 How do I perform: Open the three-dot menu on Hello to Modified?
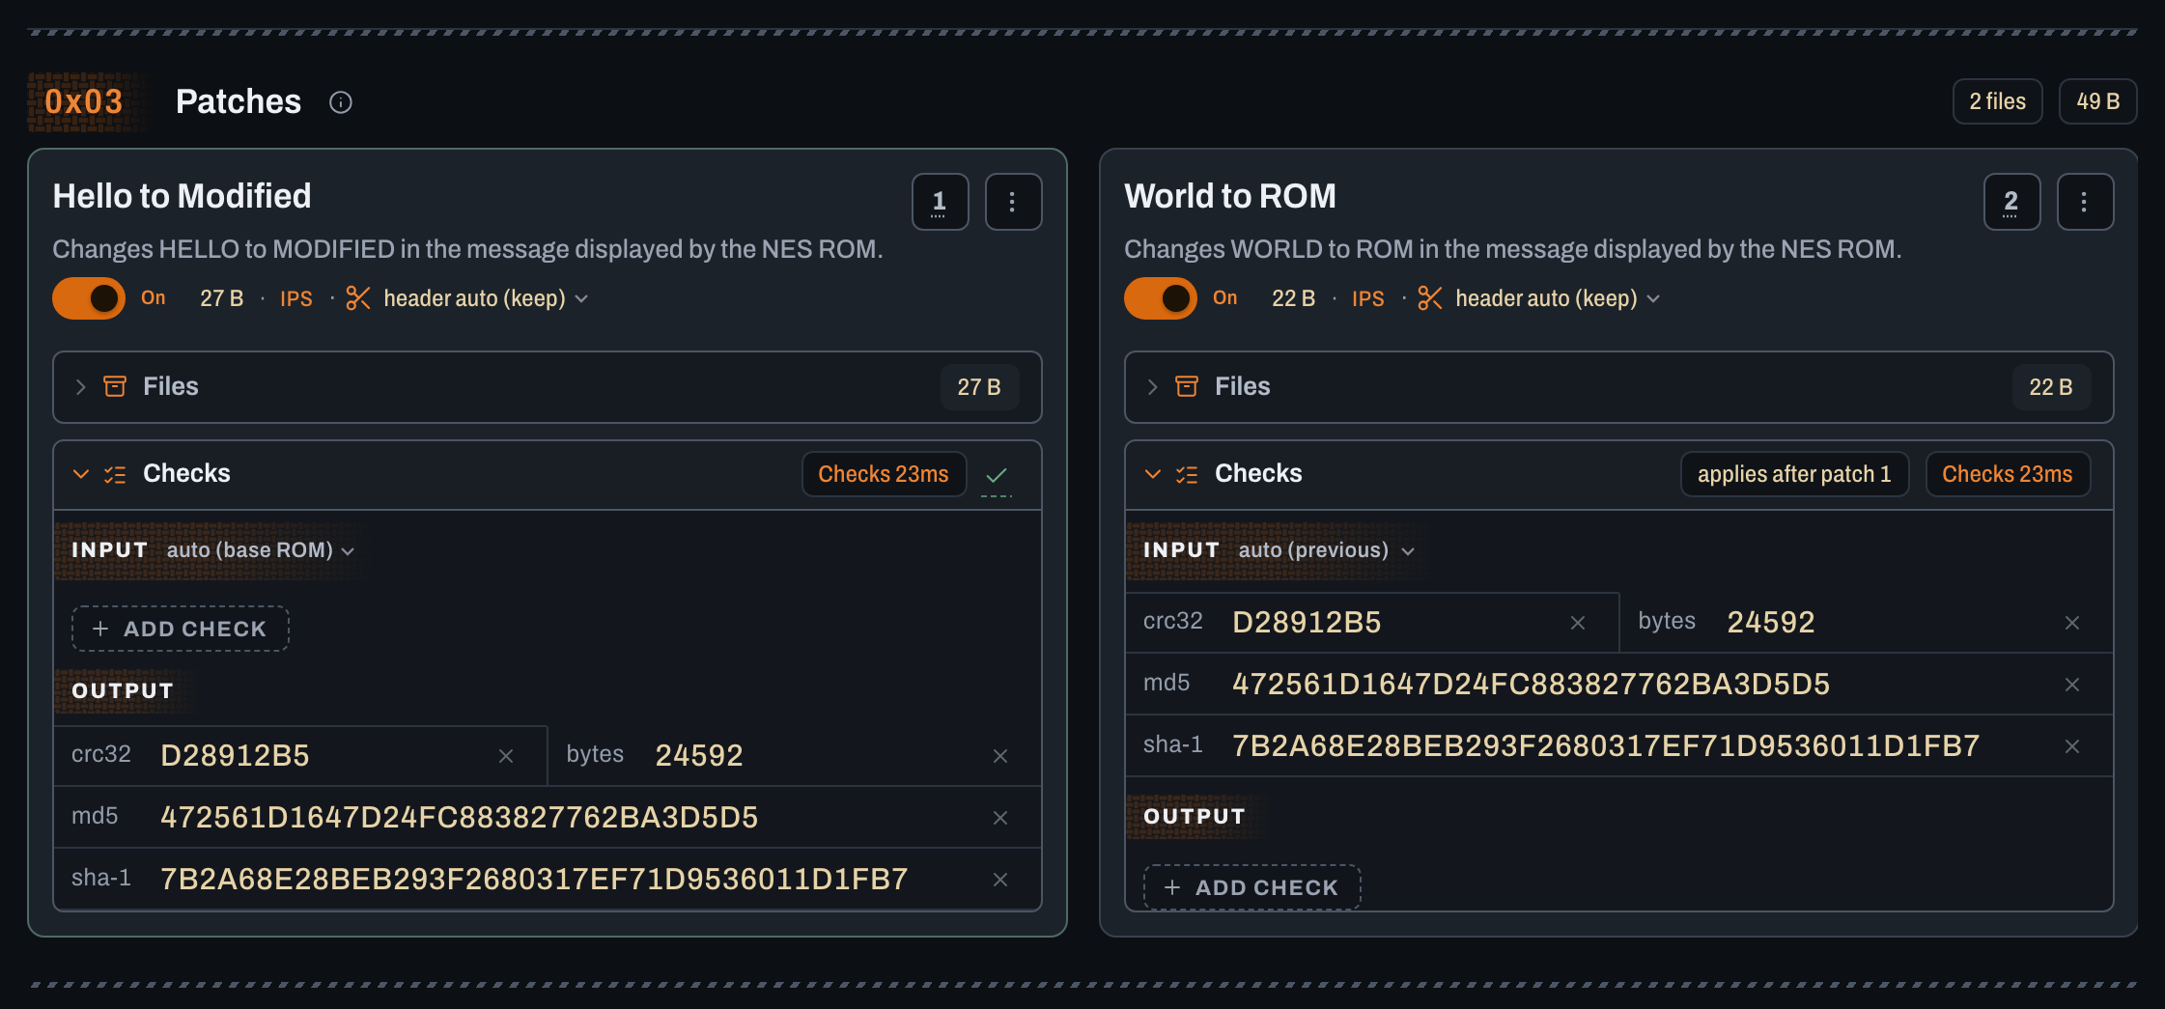pyautogui.click(x=1013, y=202)
